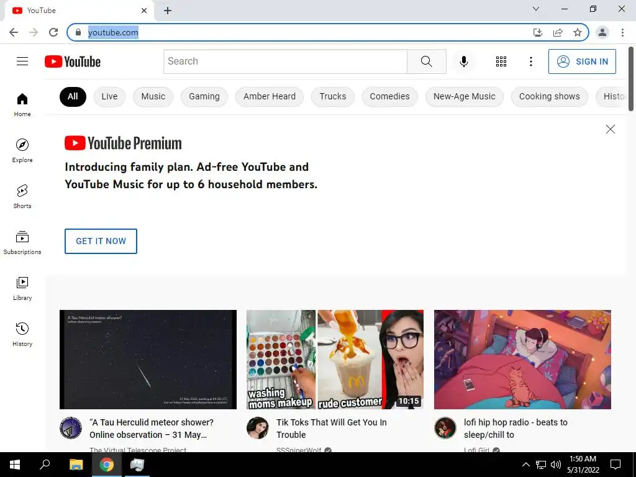Screen dimensions: 636x477
Task: Select the Cooking shows chip
Action: pyautogui.click(x=549, y=96)
